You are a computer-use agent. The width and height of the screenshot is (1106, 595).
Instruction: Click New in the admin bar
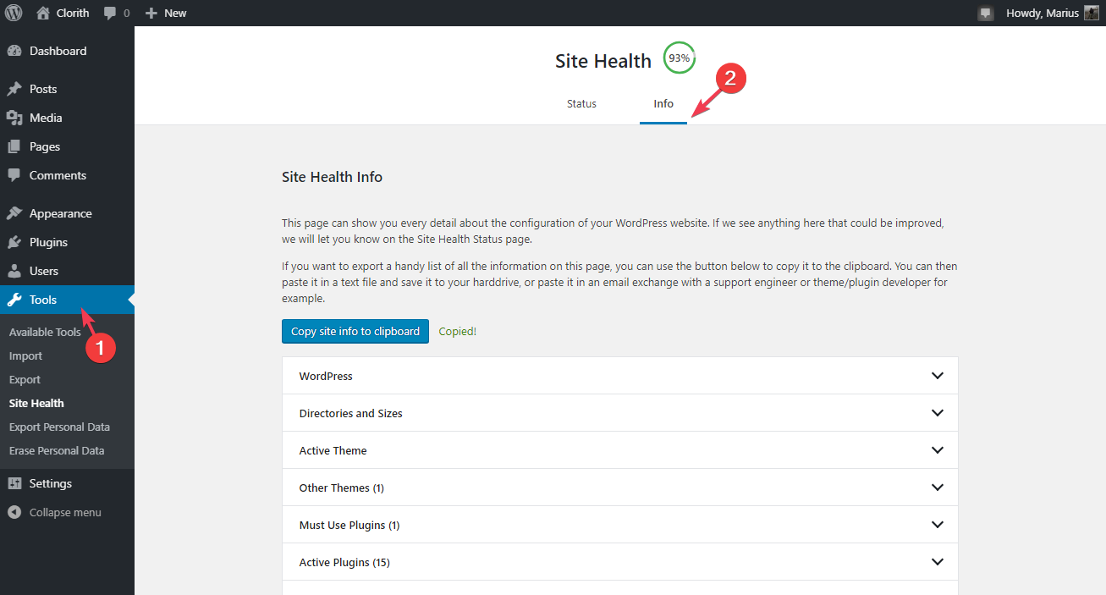(x=175, y=14)
